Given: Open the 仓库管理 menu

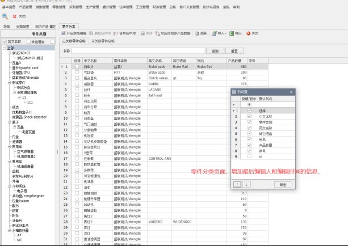Looking at the screenshot, I should (x=126, y=7).
